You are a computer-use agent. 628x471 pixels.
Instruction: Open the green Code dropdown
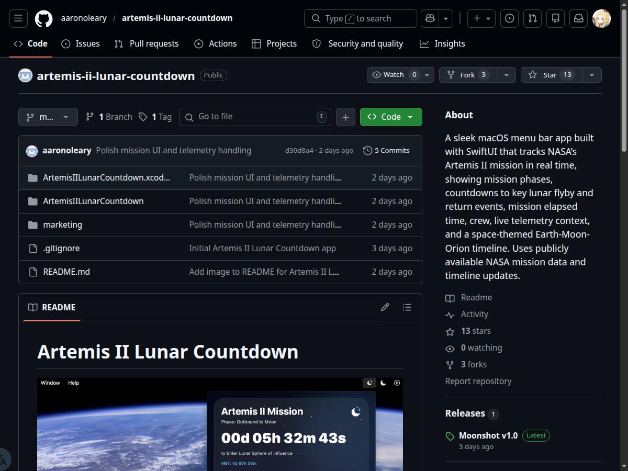tap(390, 117)
